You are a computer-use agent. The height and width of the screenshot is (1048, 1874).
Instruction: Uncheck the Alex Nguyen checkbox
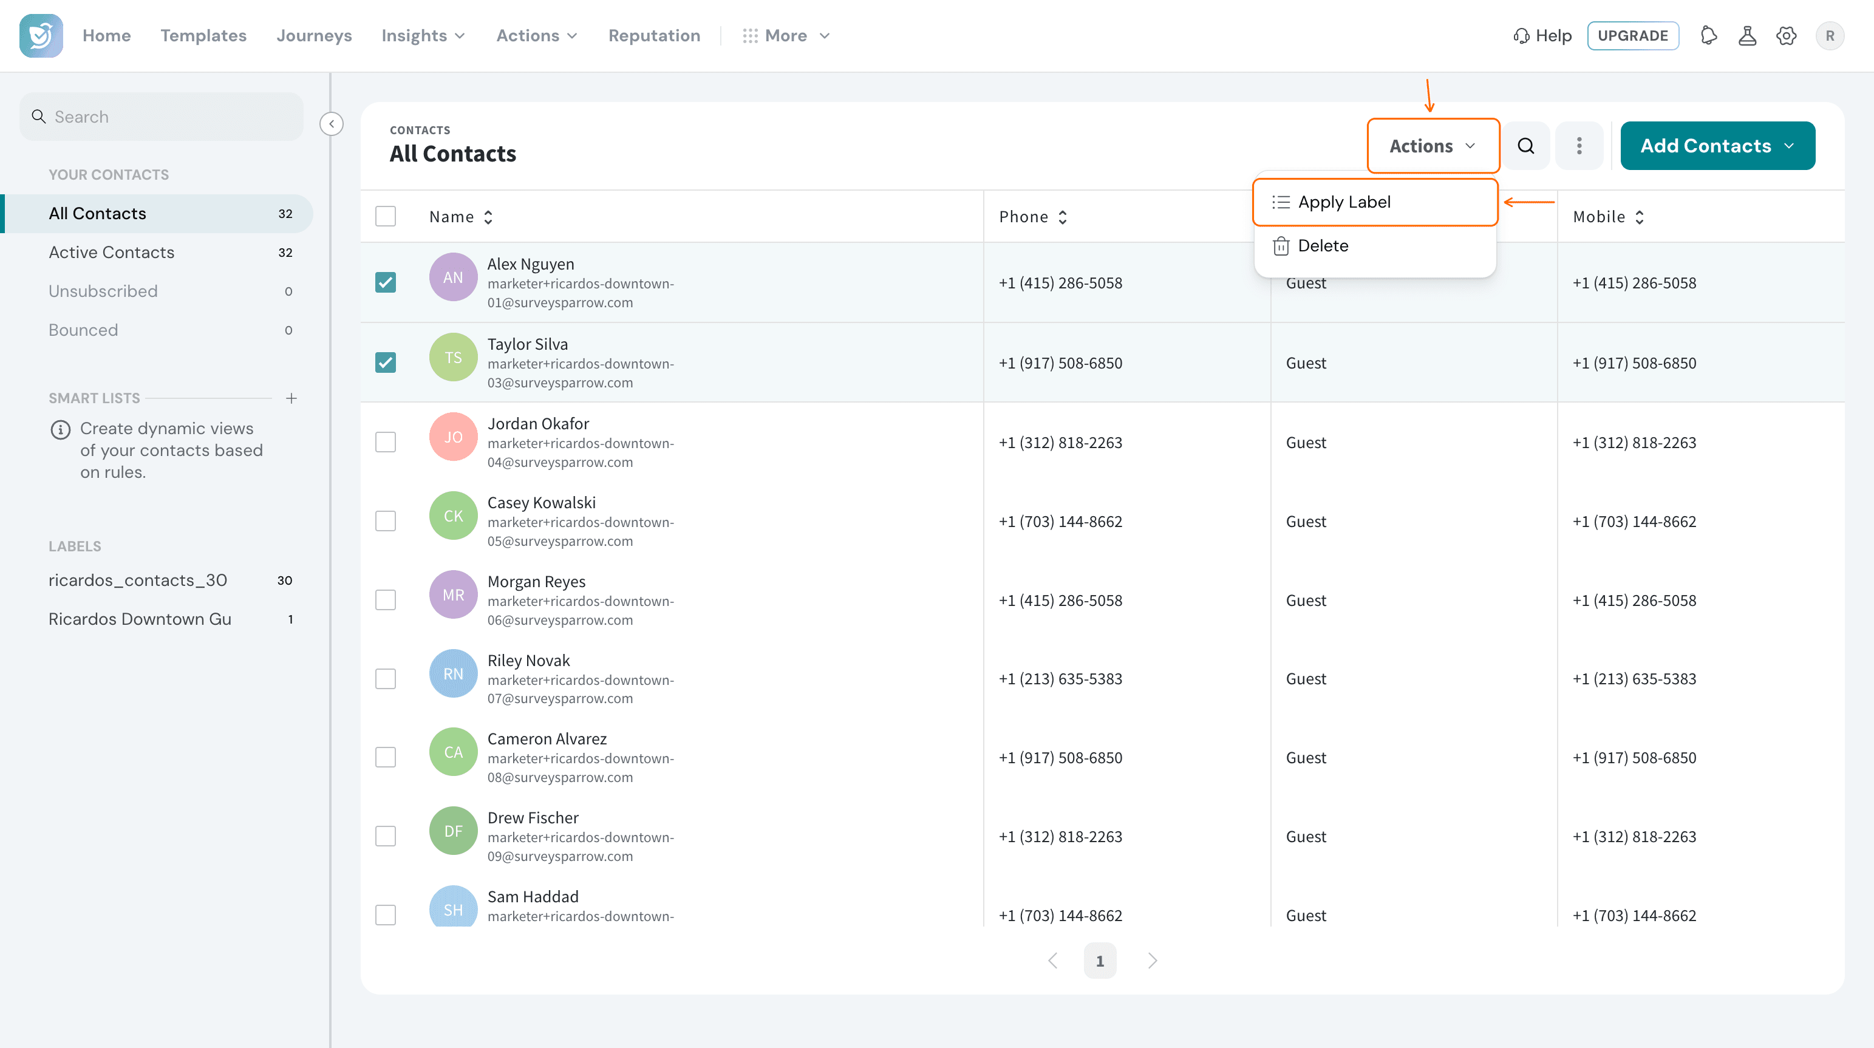pos(386,282)
